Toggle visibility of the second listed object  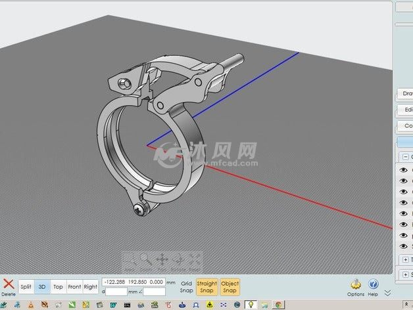(x=403, y=181)
